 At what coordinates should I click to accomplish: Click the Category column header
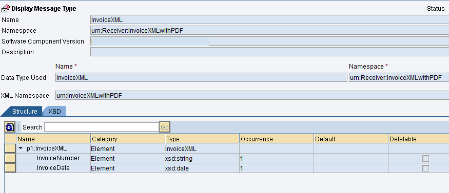pos(128,139)
